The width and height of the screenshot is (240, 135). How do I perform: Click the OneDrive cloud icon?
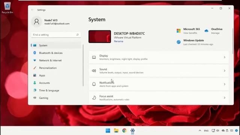click(x=206, y=31)
